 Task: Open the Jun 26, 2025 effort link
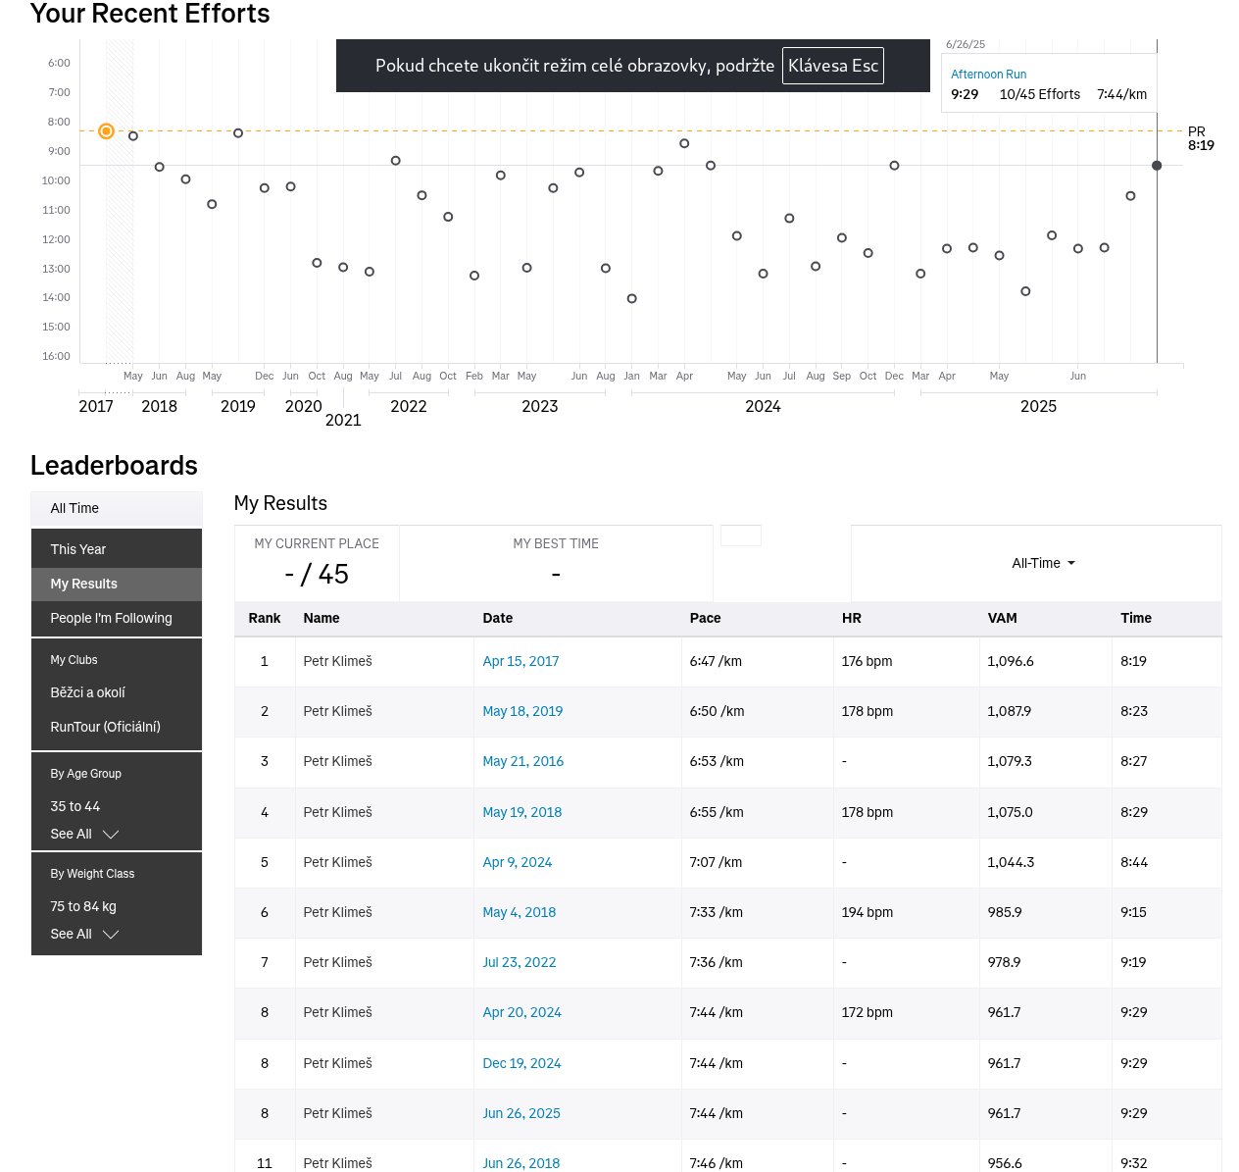tap(521, 1113)
